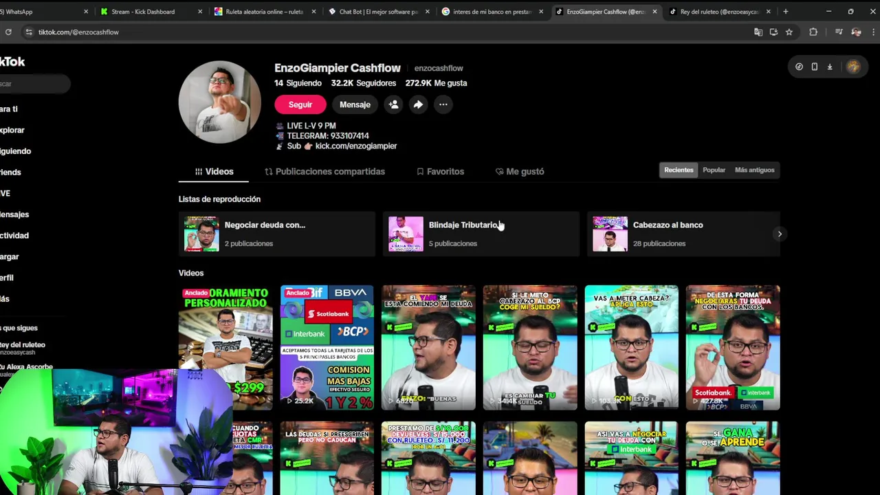
Task: Open video 'Vas a meter cabeza? Aplica esto'
Action: [631, 348]
